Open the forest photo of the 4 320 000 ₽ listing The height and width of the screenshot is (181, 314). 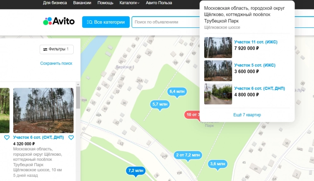(x=43, y=110)
